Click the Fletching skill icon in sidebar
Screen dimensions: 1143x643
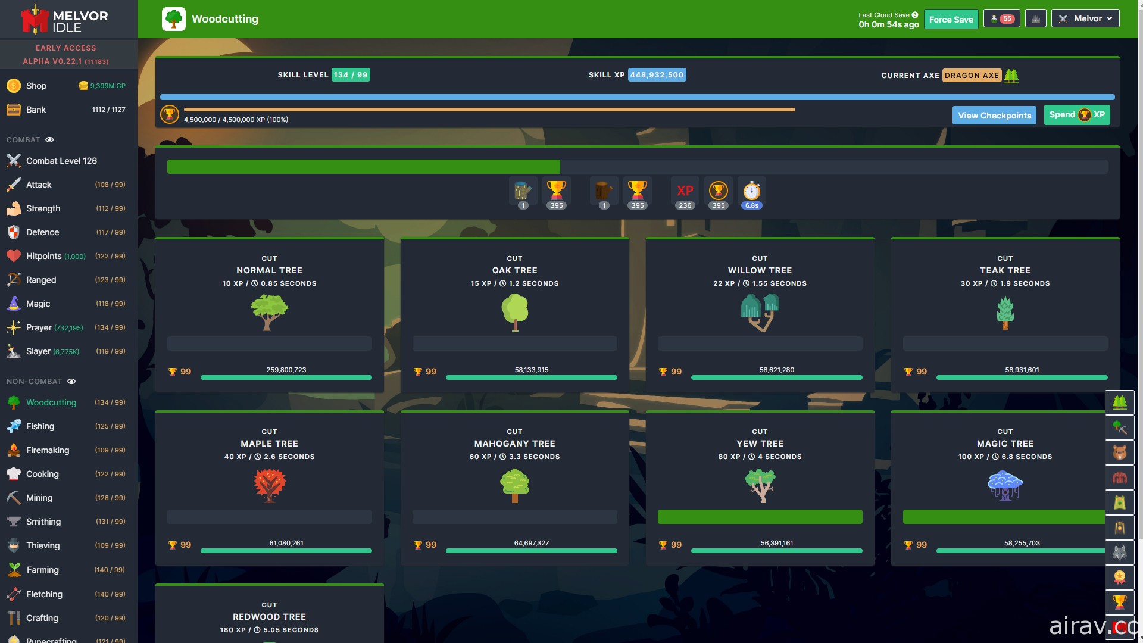(x=13, y=594)
